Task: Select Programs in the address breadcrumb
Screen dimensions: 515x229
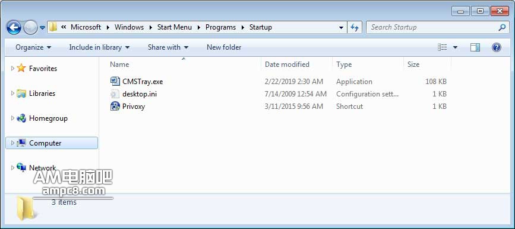Action: 220,27
